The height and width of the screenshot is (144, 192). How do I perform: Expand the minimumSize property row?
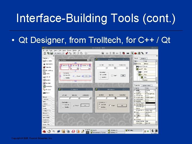point(135,96)
